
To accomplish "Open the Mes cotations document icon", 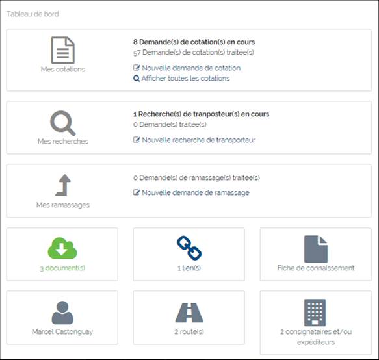I will pyautogui.click(x=62, y=50).
